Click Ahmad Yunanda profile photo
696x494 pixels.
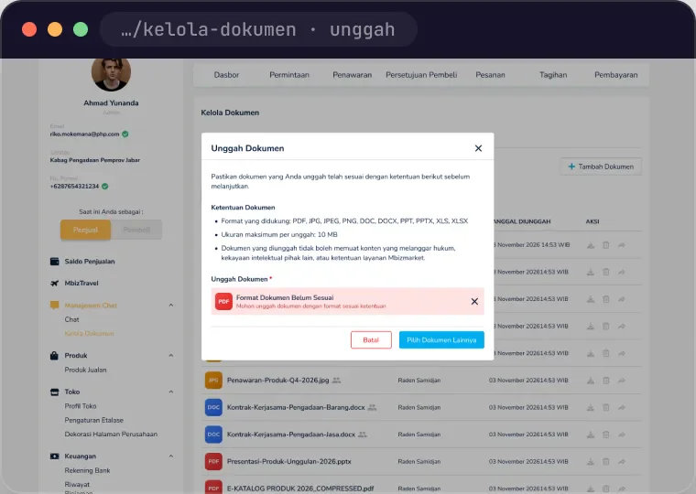pos(111,73)
